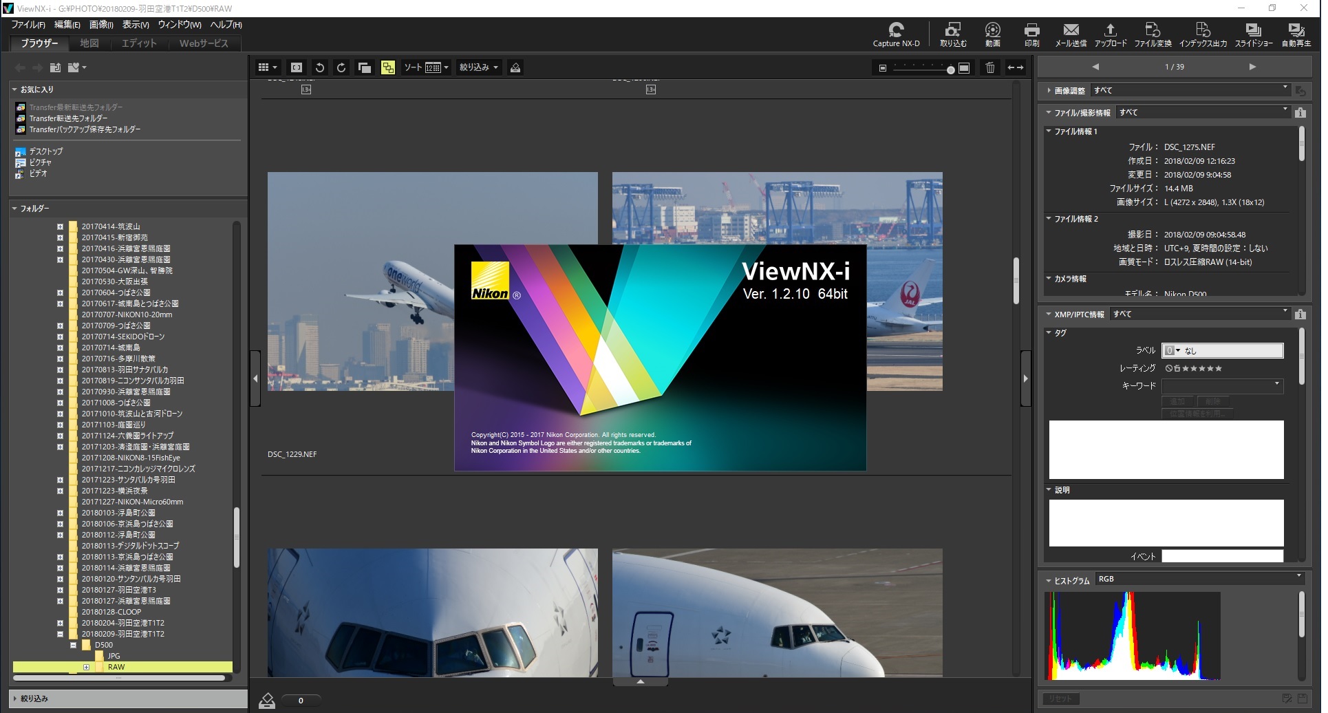1328x713 pixels.
Task: Click the 印刷 print icon
Action: click(x=1031, y=34)
